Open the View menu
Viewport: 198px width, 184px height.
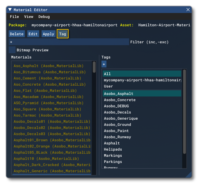[x=29, y=17]
